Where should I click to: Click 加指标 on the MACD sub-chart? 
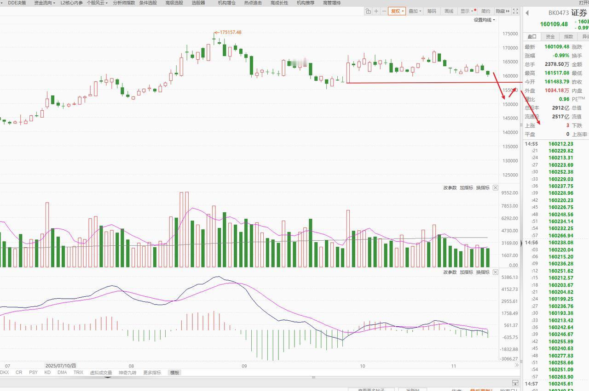pyautogui.click(x=466, y=272)
